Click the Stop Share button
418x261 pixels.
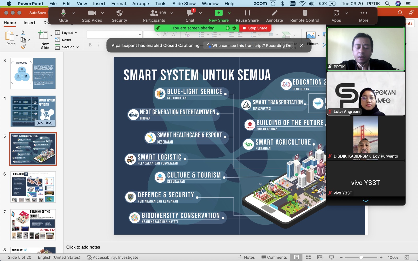click(x=255, y=28)
